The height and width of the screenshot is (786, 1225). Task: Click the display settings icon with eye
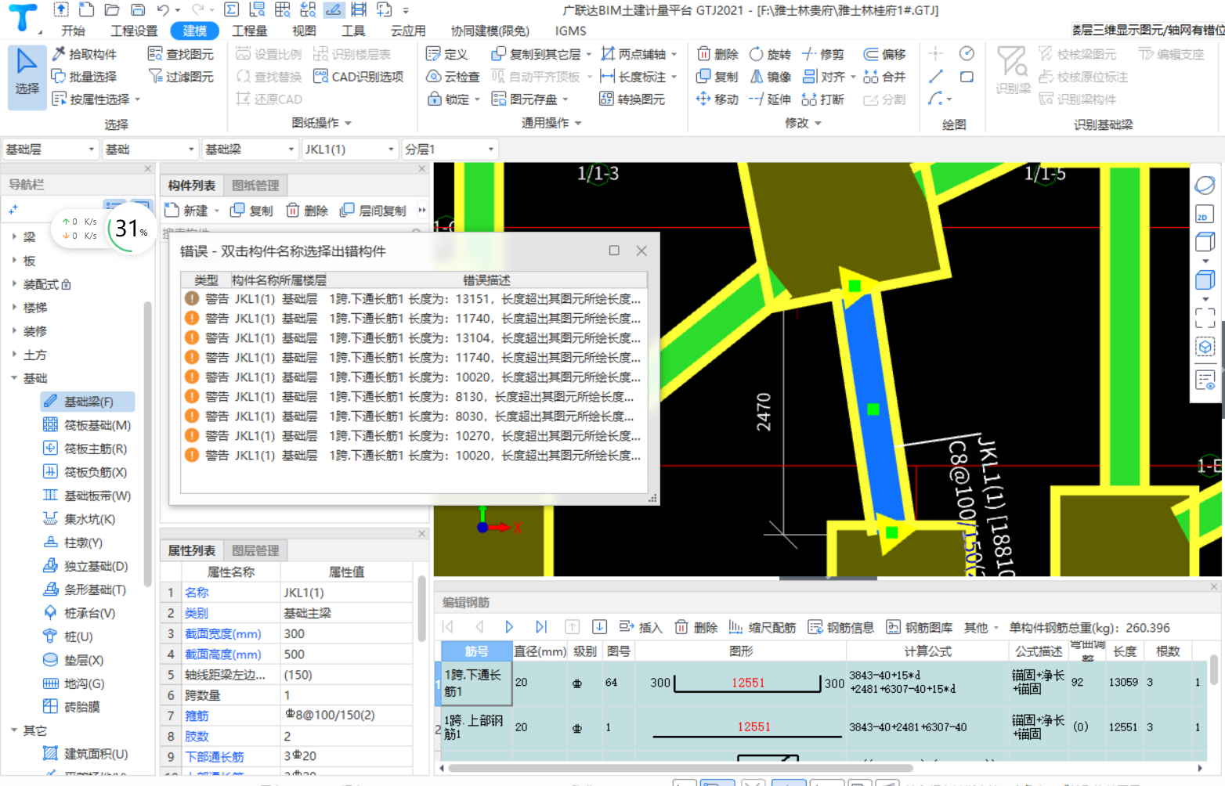pyautogui.click(x=1205, y=380)
